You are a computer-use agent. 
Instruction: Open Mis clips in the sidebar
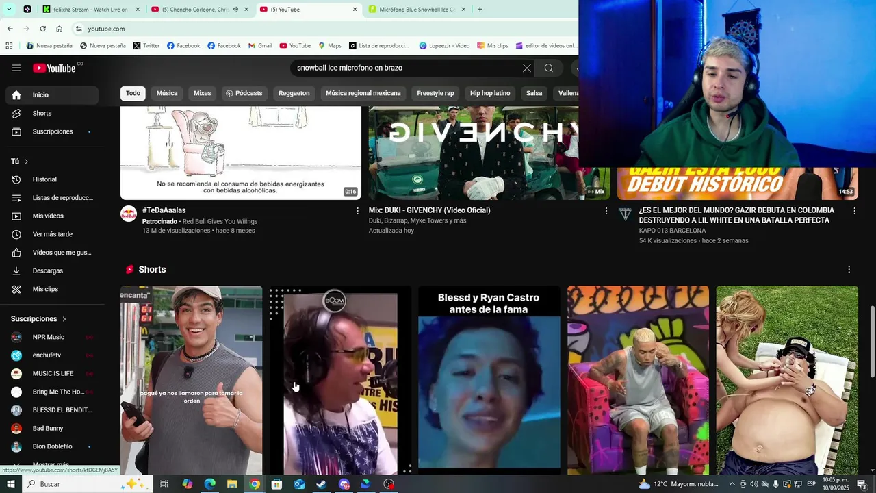click(52, 289)
